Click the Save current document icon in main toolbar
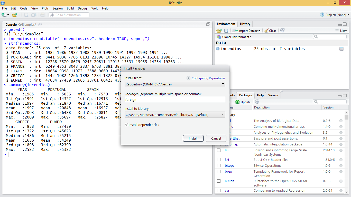 pyautogui.click(x=26, y=15)
